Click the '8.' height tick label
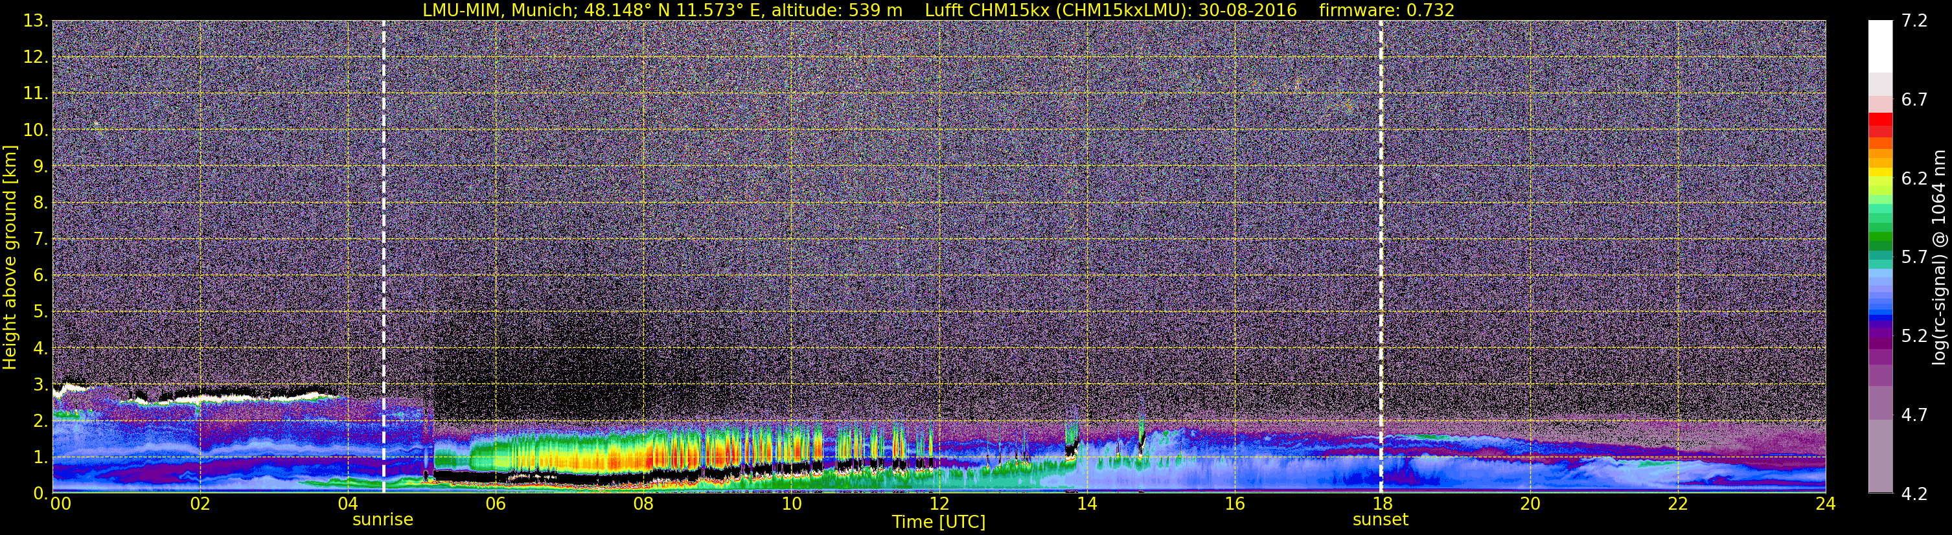1952x535 pixels. coord(40,203)
